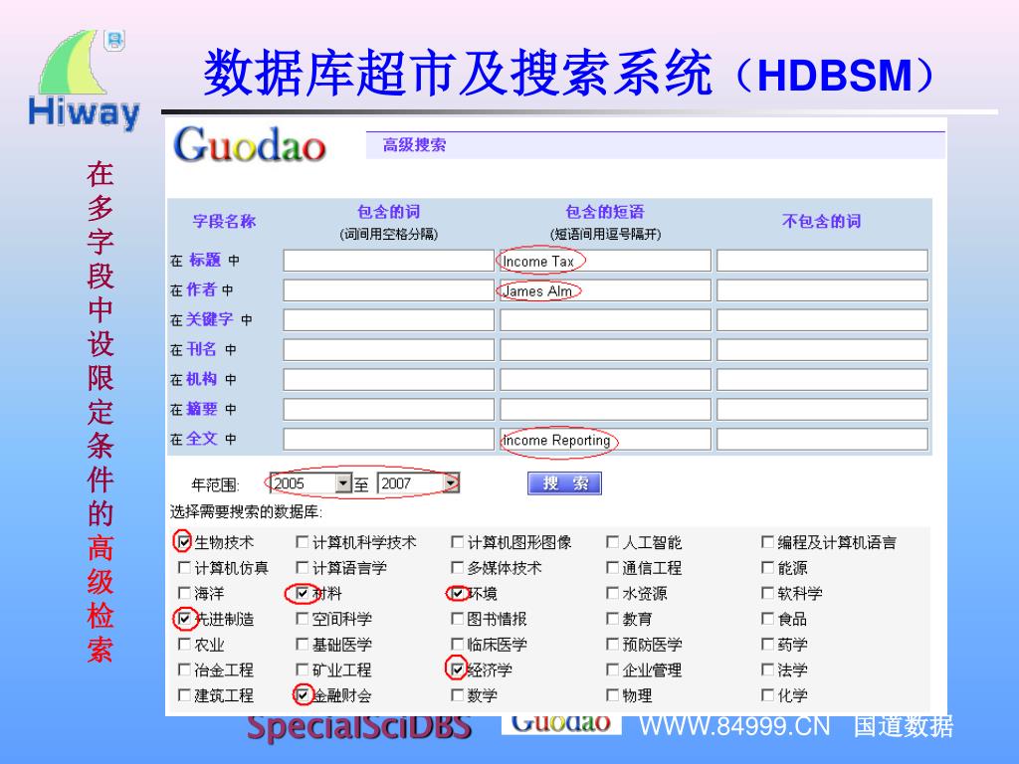Click the 标题 contains-words input field
The height and width of the screenshot is (764, 1019).
pyautogui.click(x=389, y=261)
